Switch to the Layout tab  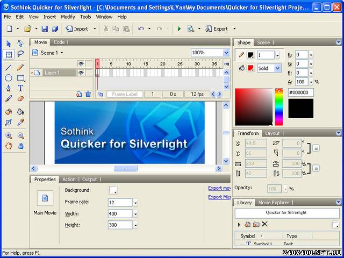pyautogui.click(x=273, y=133)
